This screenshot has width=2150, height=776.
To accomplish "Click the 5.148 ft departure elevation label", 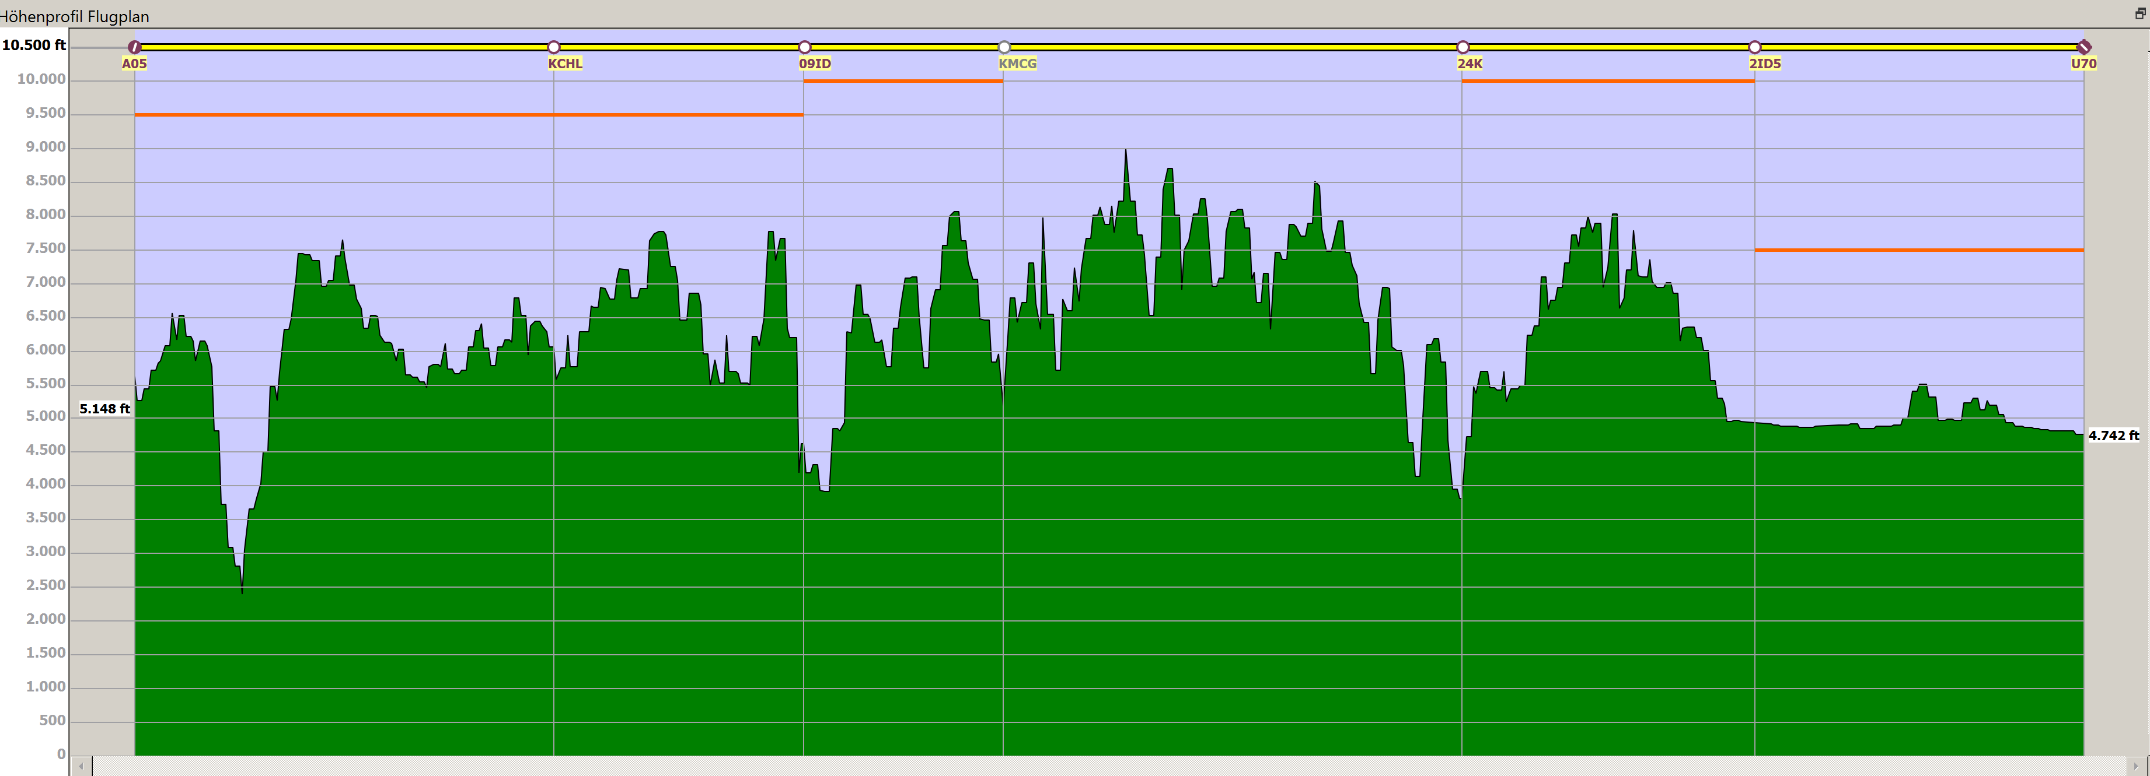I will (104, 409).
